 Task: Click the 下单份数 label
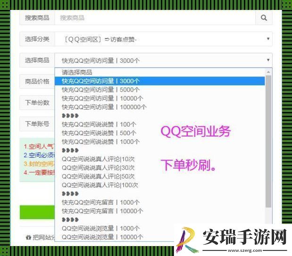click(x=37, y=102)
